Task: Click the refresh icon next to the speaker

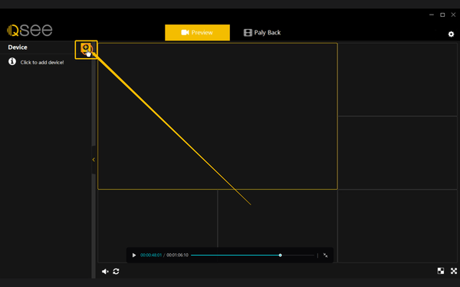Action: pyautogui.click(x=116, y=272)
